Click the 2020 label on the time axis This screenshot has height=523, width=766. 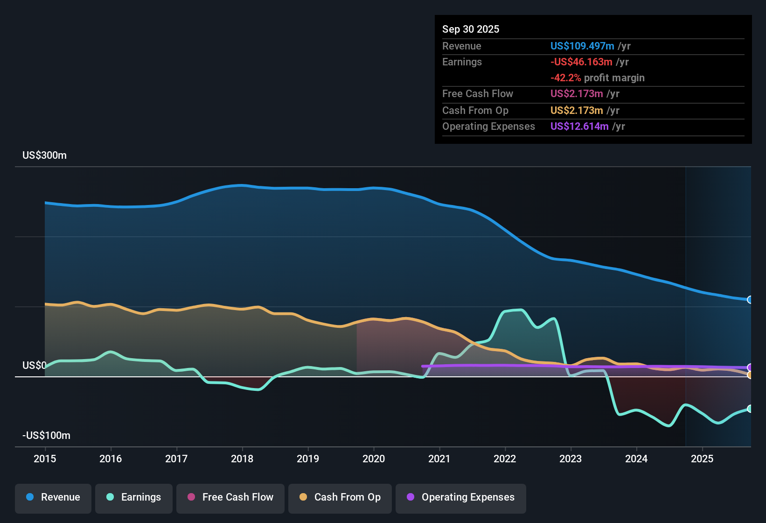pyautogui.click(x=374, y=459)
